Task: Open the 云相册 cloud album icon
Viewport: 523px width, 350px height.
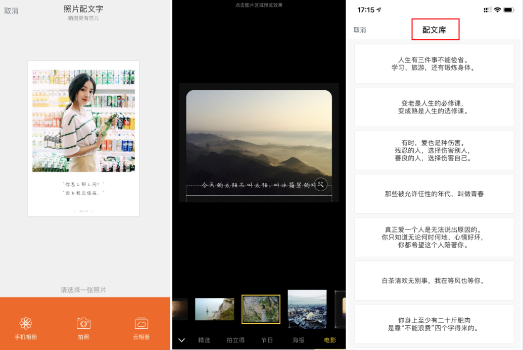Action: [141, 323]
